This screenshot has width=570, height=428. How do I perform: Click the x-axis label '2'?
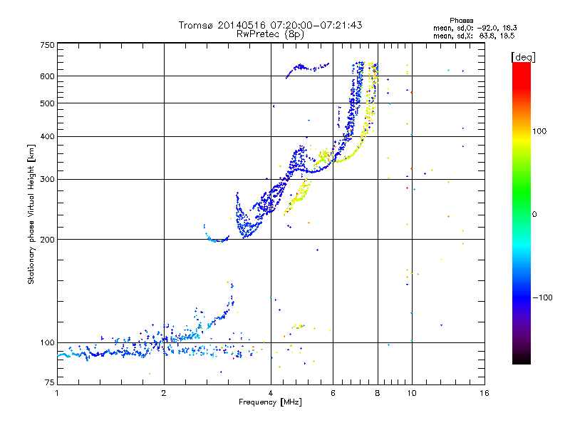(x=164, y=393)
